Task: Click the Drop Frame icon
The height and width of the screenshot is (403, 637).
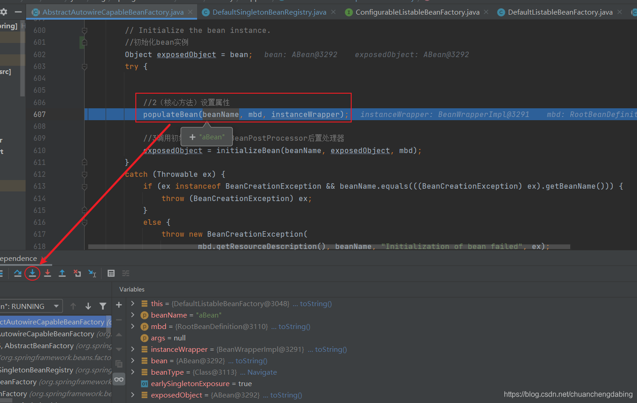Action: click(77, 273)
